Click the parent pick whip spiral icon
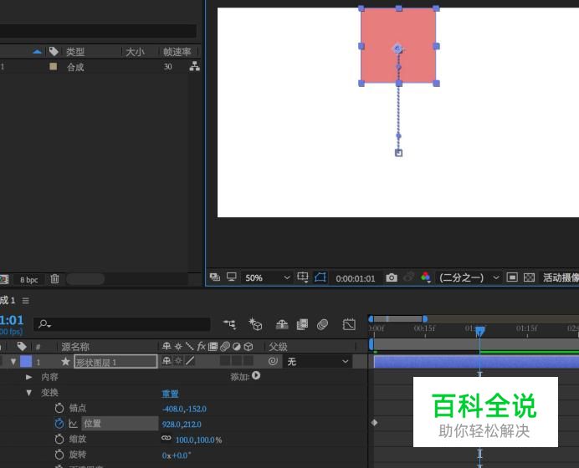579x468 pixels. (x=273, y=361)
